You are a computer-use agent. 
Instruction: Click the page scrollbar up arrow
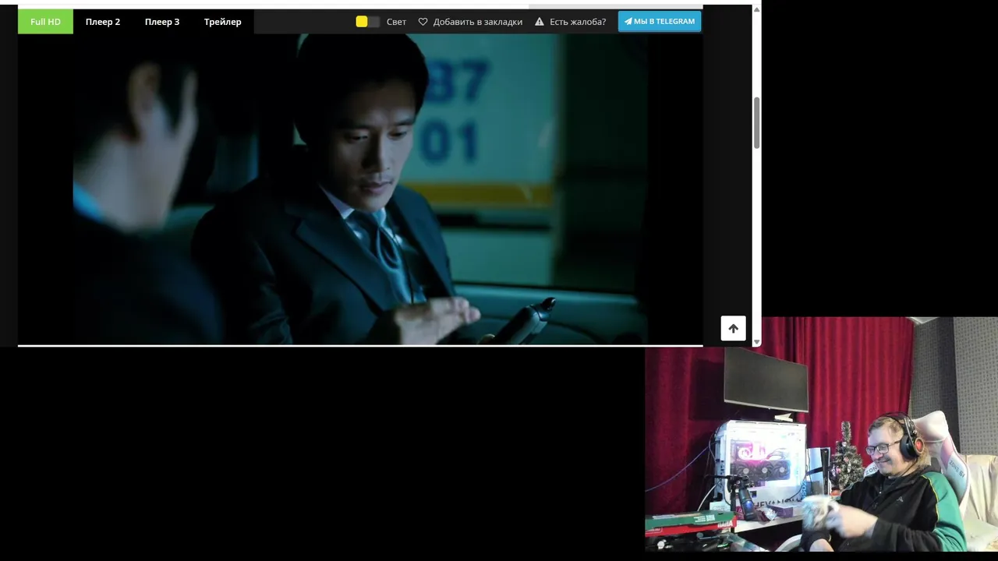(x=756, y=10)
